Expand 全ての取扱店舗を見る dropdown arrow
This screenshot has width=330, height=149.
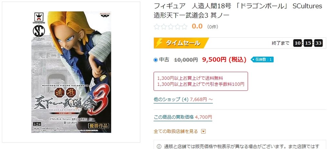(x=203, y=132)
